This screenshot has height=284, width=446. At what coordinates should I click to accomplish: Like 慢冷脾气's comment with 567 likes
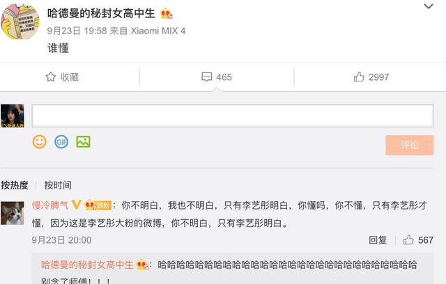click(x=418, y=240)
